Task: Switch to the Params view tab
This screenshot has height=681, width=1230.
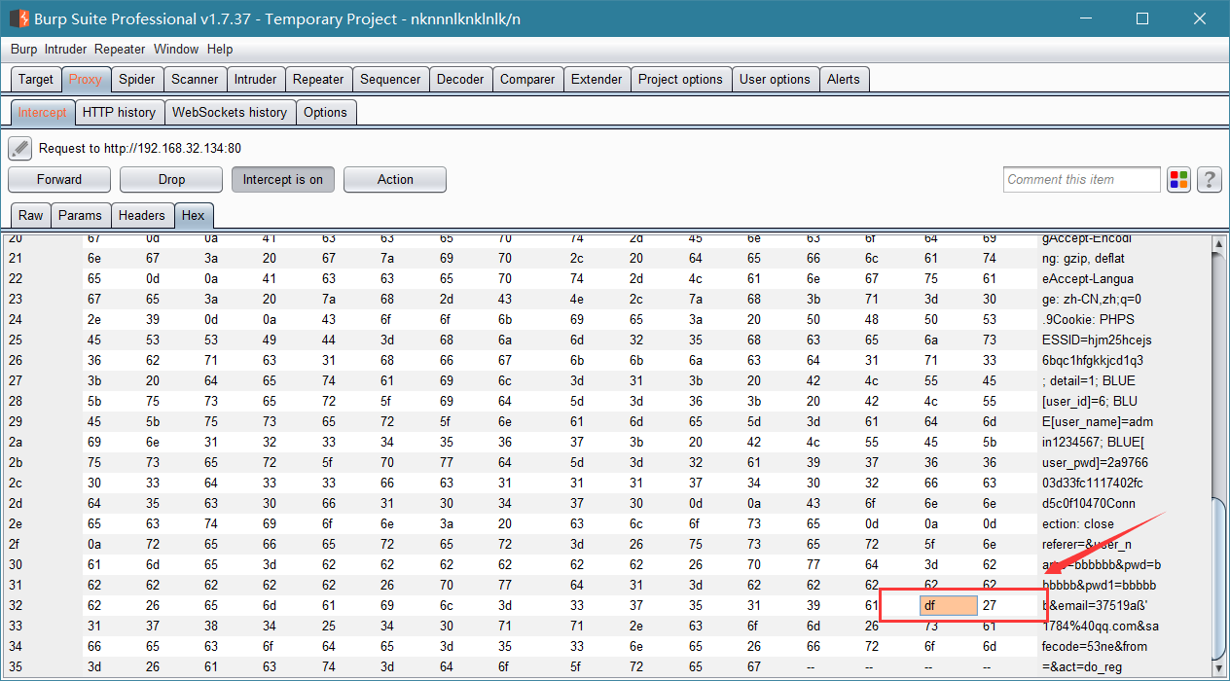Action: (80, 216)
